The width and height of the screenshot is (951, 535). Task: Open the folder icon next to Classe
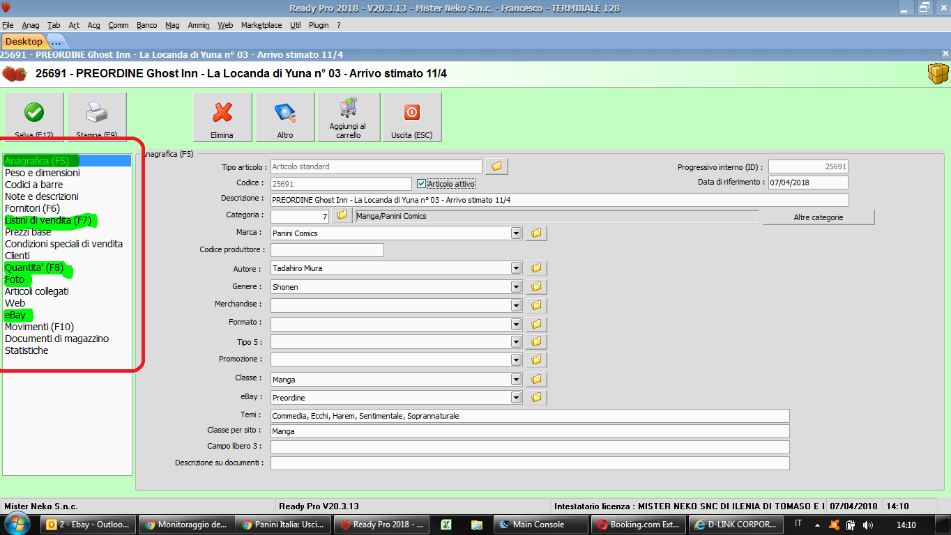tap(536, 380)
